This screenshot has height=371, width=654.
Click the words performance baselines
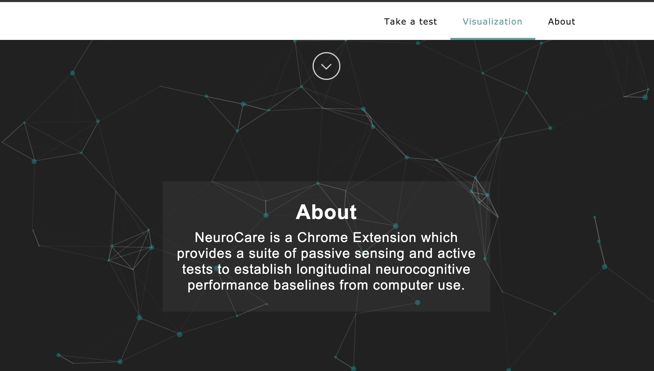coord(261,285)
